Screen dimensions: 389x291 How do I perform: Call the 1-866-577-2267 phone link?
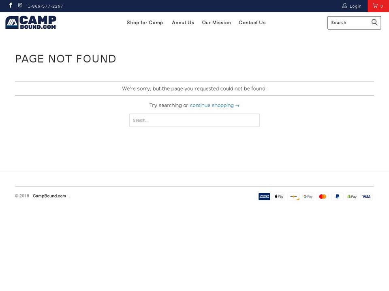[45, 6]
